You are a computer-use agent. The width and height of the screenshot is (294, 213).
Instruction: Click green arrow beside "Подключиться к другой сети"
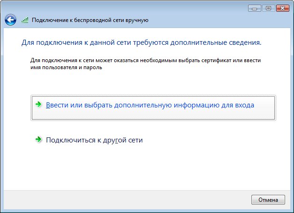point(39,140)
